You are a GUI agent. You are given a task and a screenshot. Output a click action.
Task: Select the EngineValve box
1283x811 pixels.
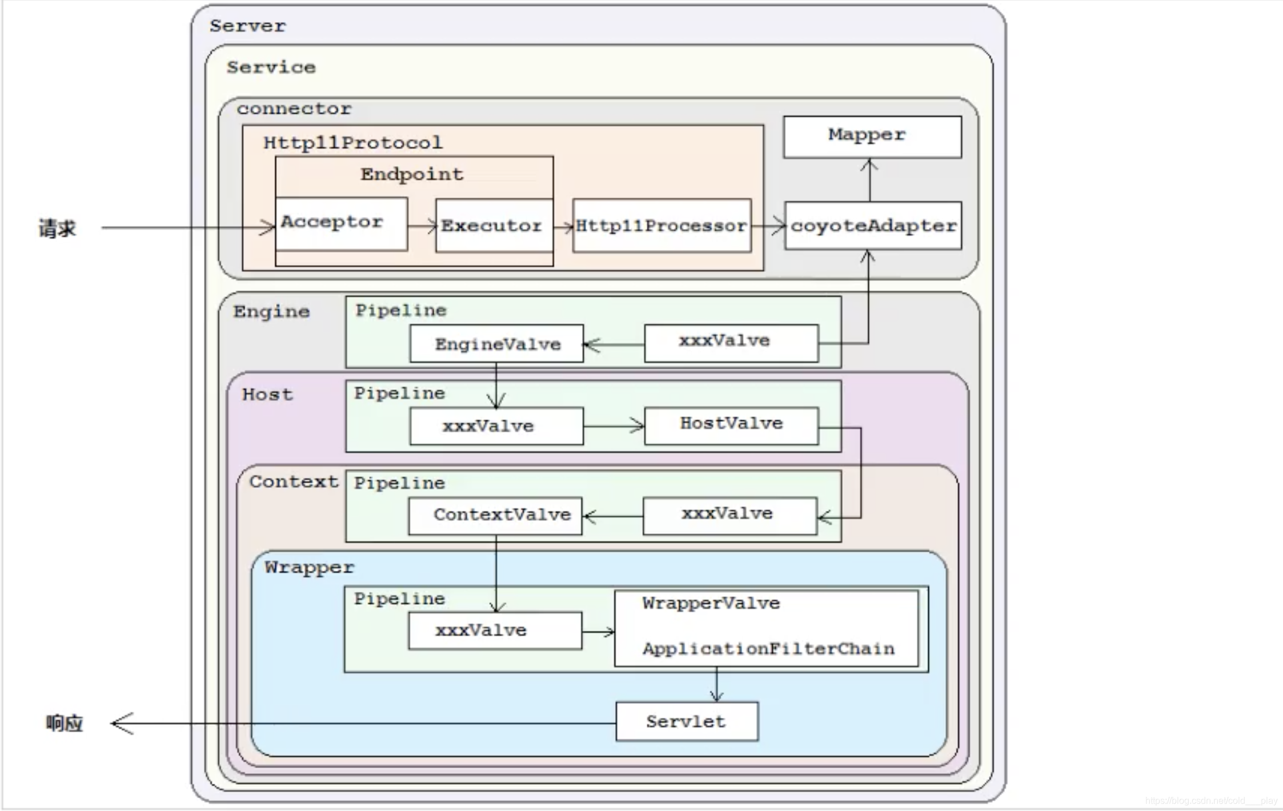(x=496, y=344)
